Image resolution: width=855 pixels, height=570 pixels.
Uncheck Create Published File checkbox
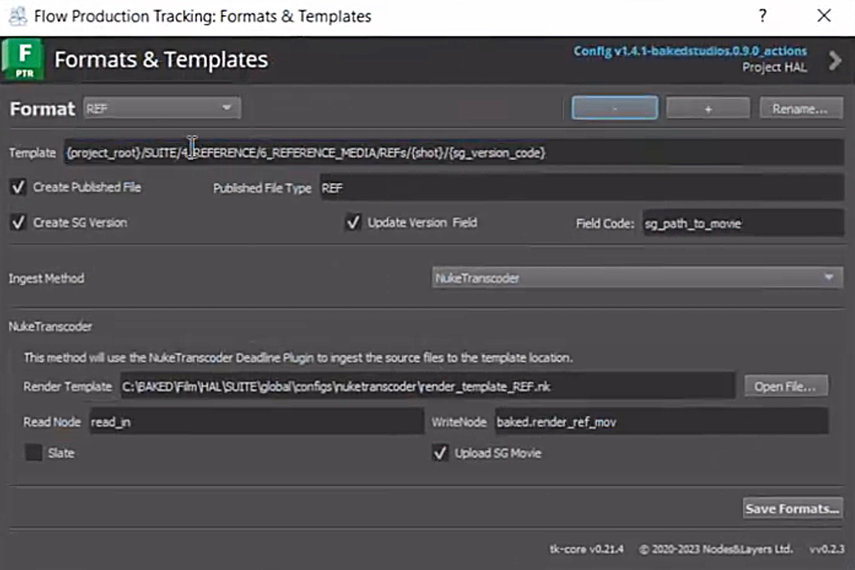point(19,188)
